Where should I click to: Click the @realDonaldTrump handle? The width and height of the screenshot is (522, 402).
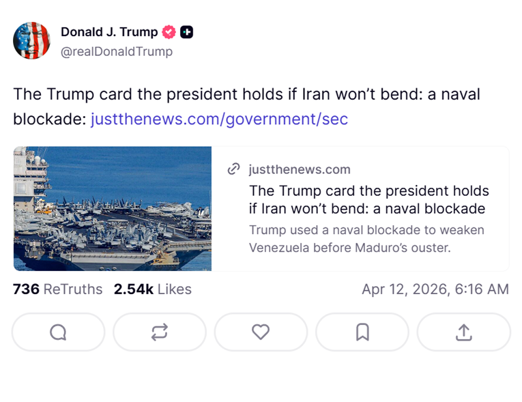(x=117, y=51)
